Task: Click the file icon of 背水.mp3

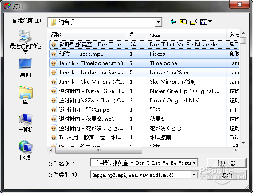Action: [x=54, y=110]
